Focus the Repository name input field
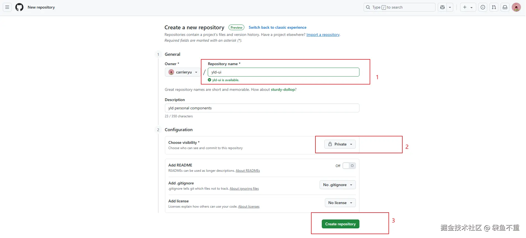This screenshot has height=238, width=526. pyautogui.click(x=283, y=72)
